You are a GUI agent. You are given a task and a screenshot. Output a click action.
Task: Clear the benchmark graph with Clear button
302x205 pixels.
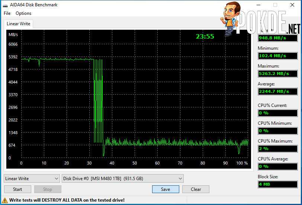coord(196,189)
